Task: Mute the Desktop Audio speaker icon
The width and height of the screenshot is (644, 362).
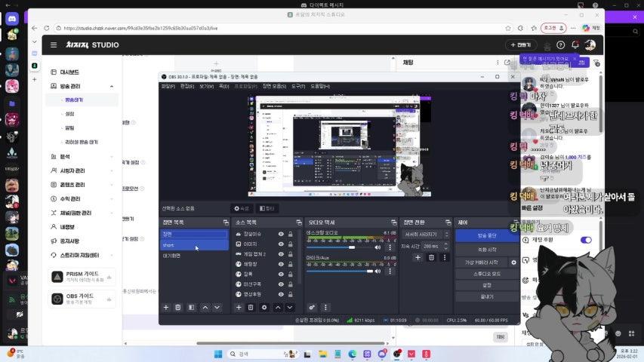Action: (x=379, y=247)
